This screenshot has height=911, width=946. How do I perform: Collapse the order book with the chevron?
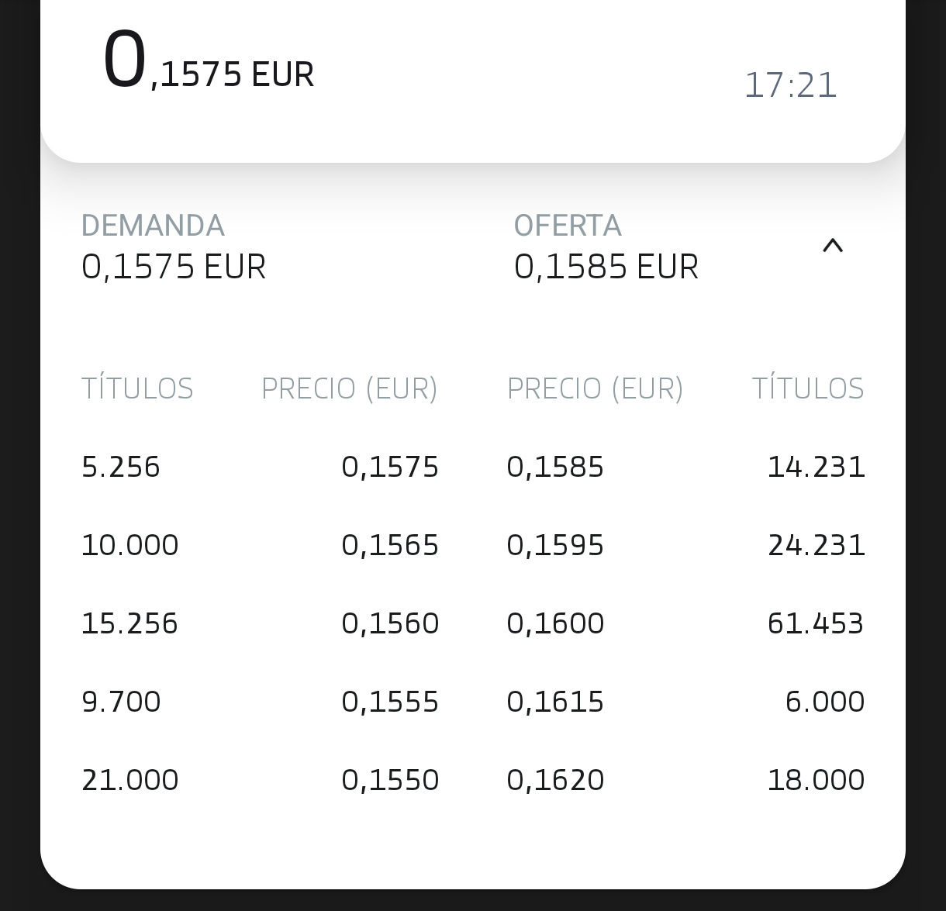pos(833,246)
